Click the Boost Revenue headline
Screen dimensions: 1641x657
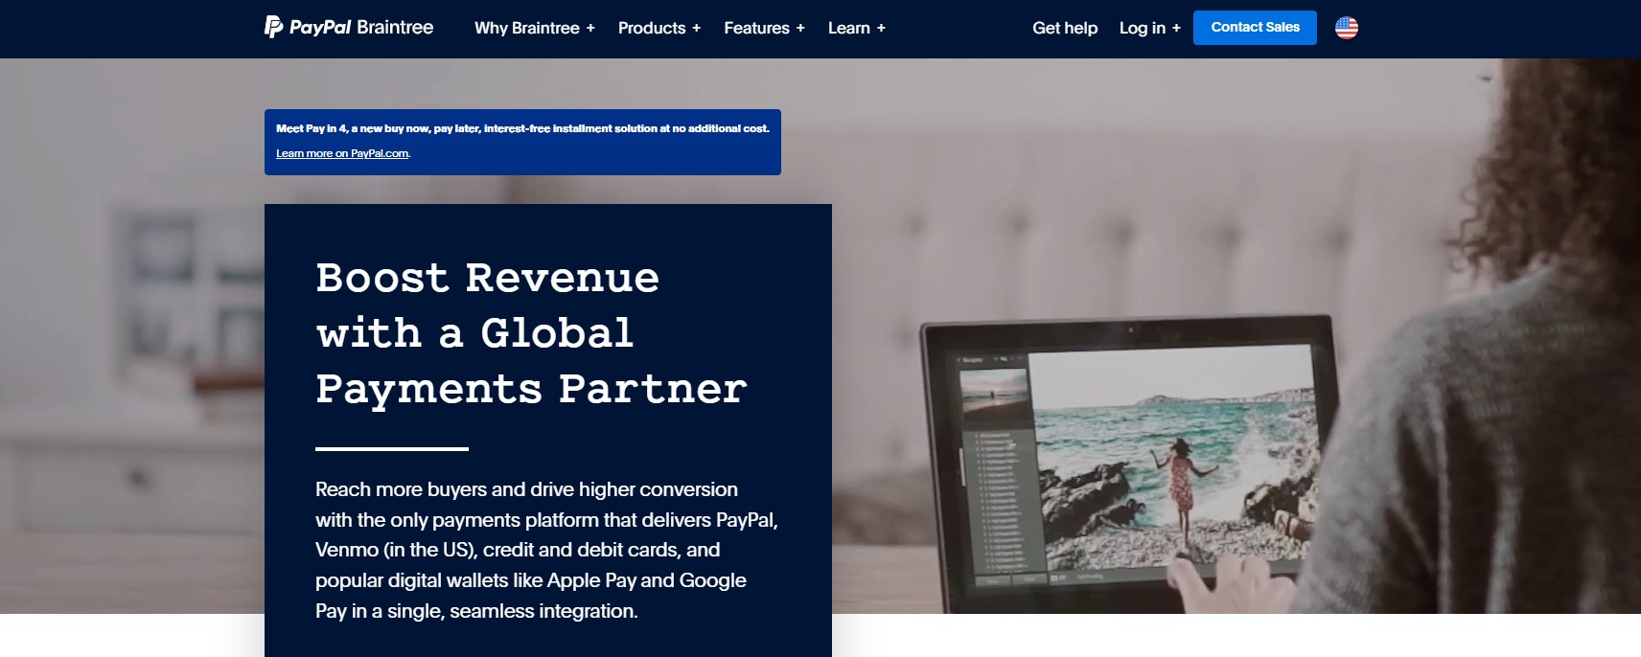click(531, 333)
